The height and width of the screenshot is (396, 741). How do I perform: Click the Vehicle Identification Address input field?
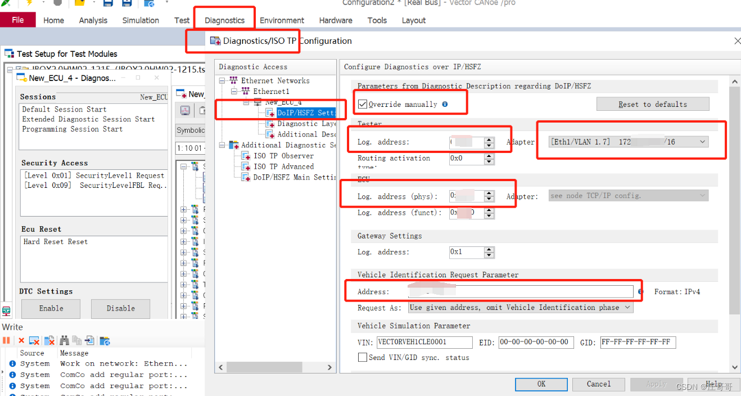[521, 291]
